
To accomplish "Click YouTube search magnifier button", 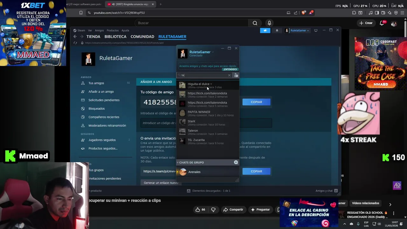I will [x=255, y=23].
